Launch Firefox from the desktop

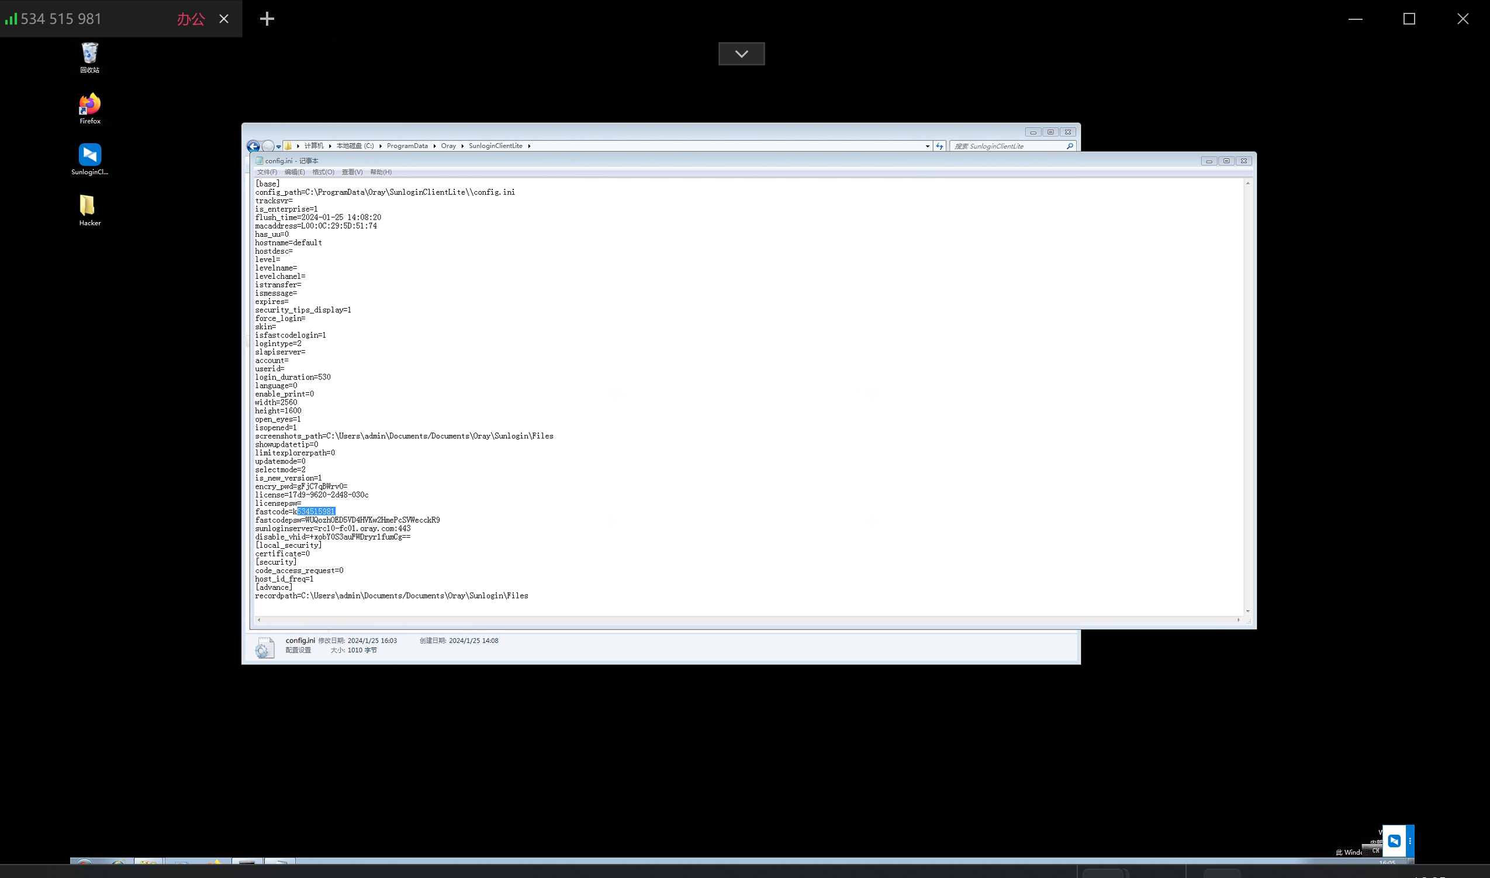point(90,108)
